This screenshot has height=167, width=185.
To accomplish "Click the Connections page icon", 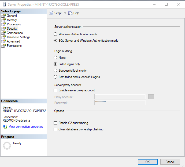I will coord(3,33).
